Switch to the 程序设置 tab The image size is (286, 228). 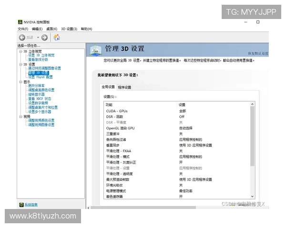pyautogui.click(x=124, y=87)
